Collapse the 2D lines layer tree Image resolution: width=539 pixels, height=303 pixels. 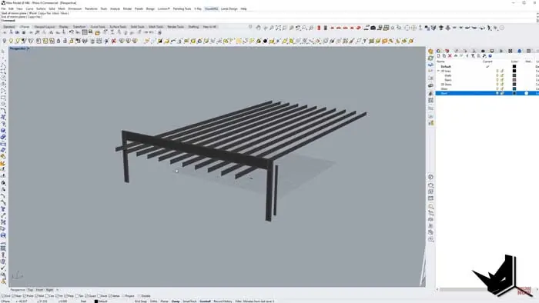coord(439,71)
